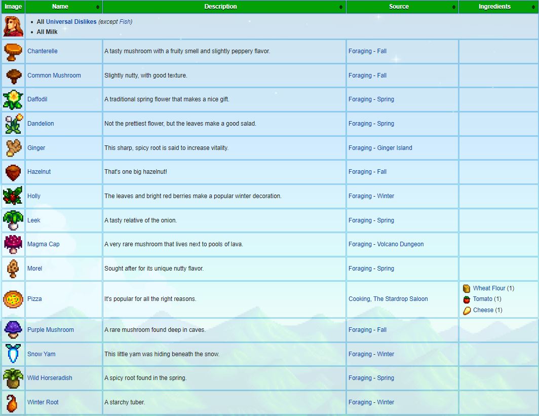Click the Magma Cap mushroom icon
Image resolution: width=539 pixels, height=416 pixels.
click(13, 244)
